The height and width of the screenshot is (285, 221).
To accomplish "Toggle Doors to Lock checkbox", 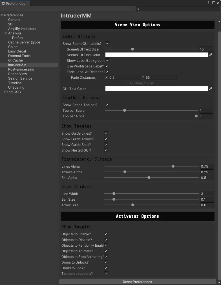I will click(x=106, y=268).
